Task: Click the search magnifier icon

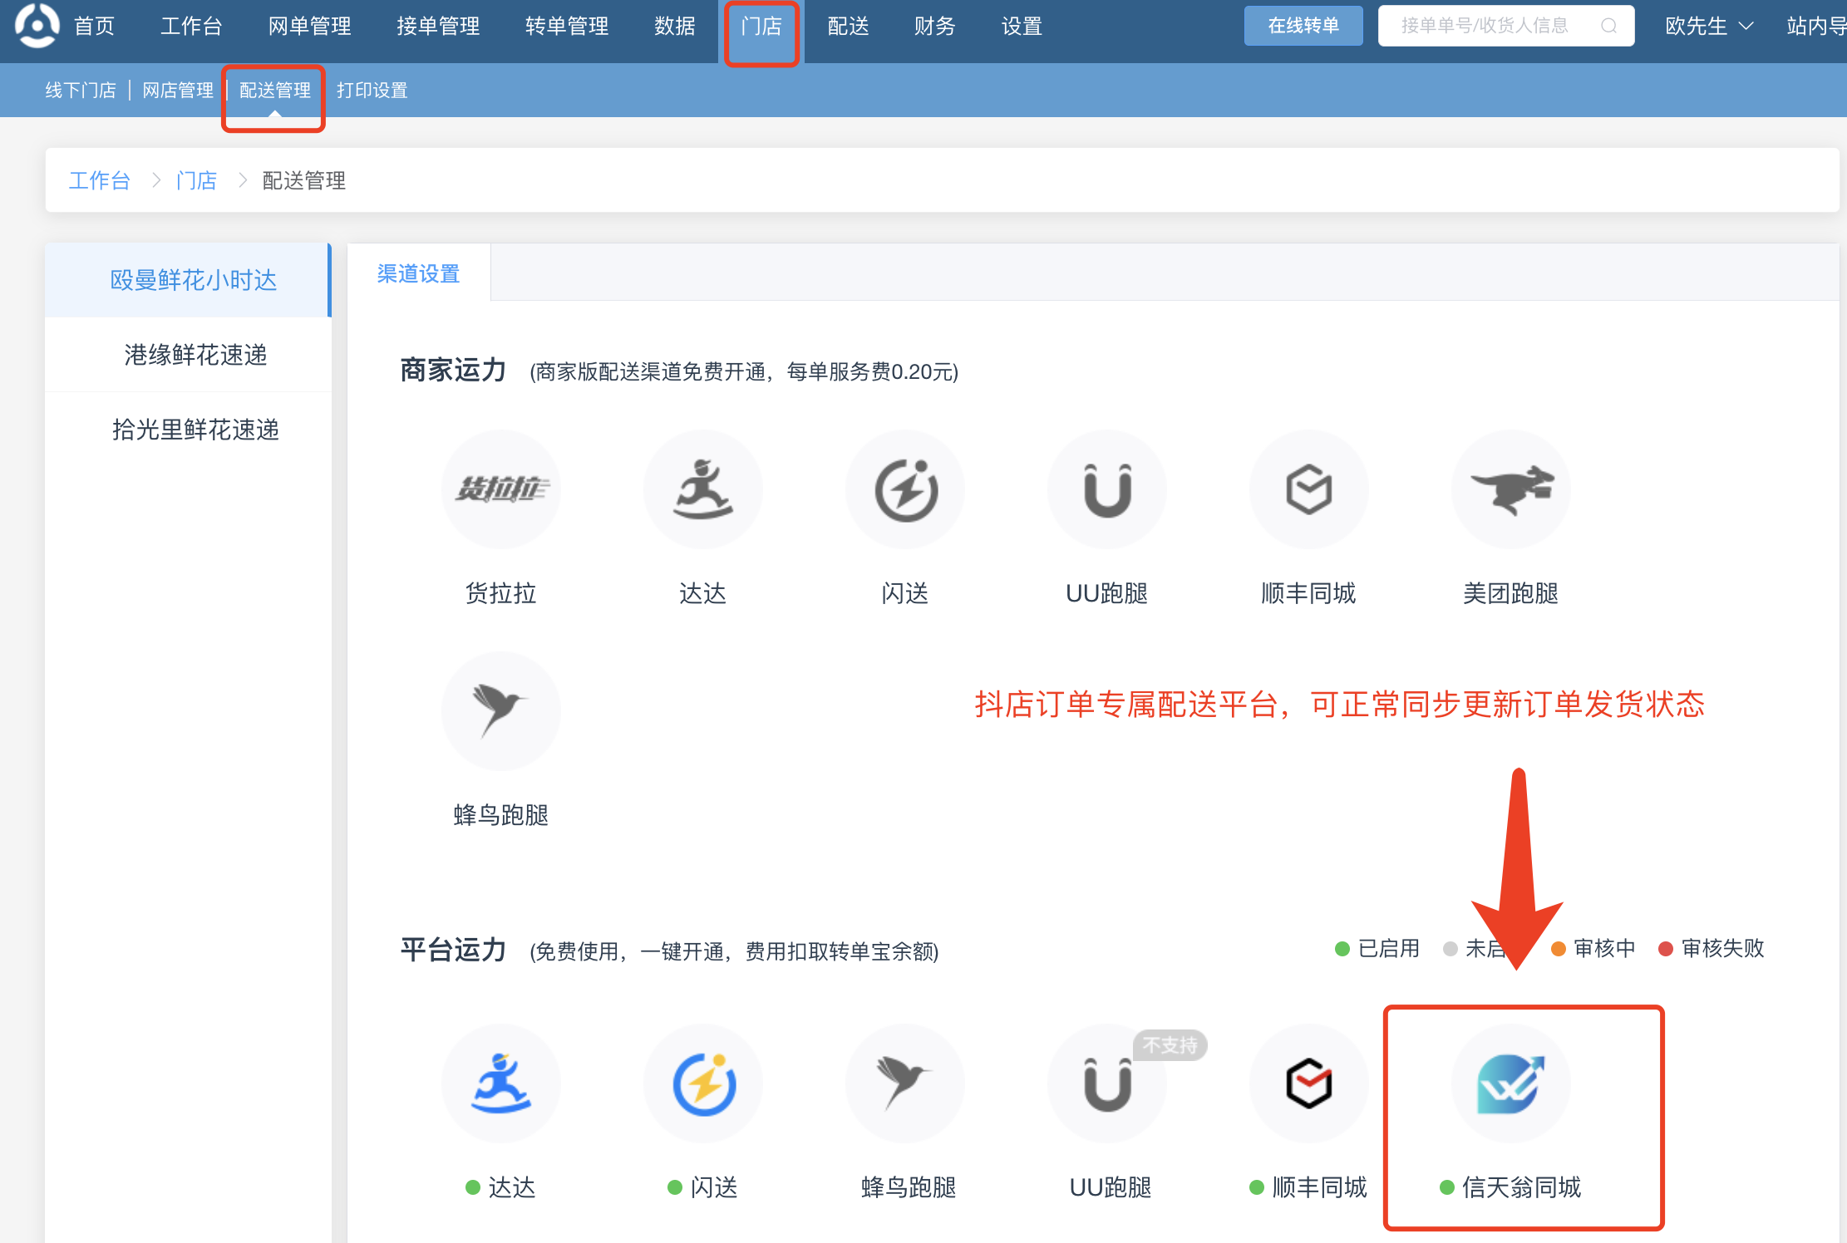Action: click(x=1608, y=26)
